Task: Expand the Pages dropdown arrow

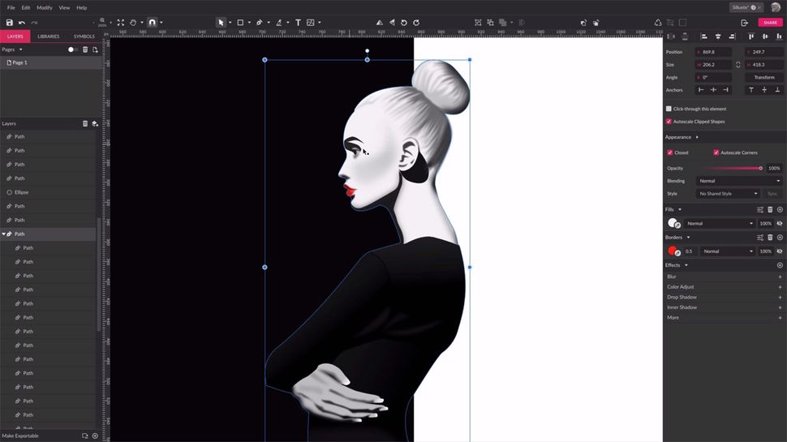Action: 20,49
